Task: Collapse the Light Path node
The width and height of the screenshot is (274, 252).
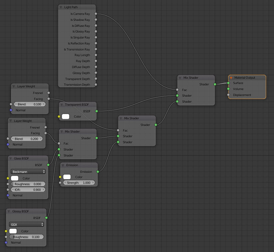Action: (61, 7)
